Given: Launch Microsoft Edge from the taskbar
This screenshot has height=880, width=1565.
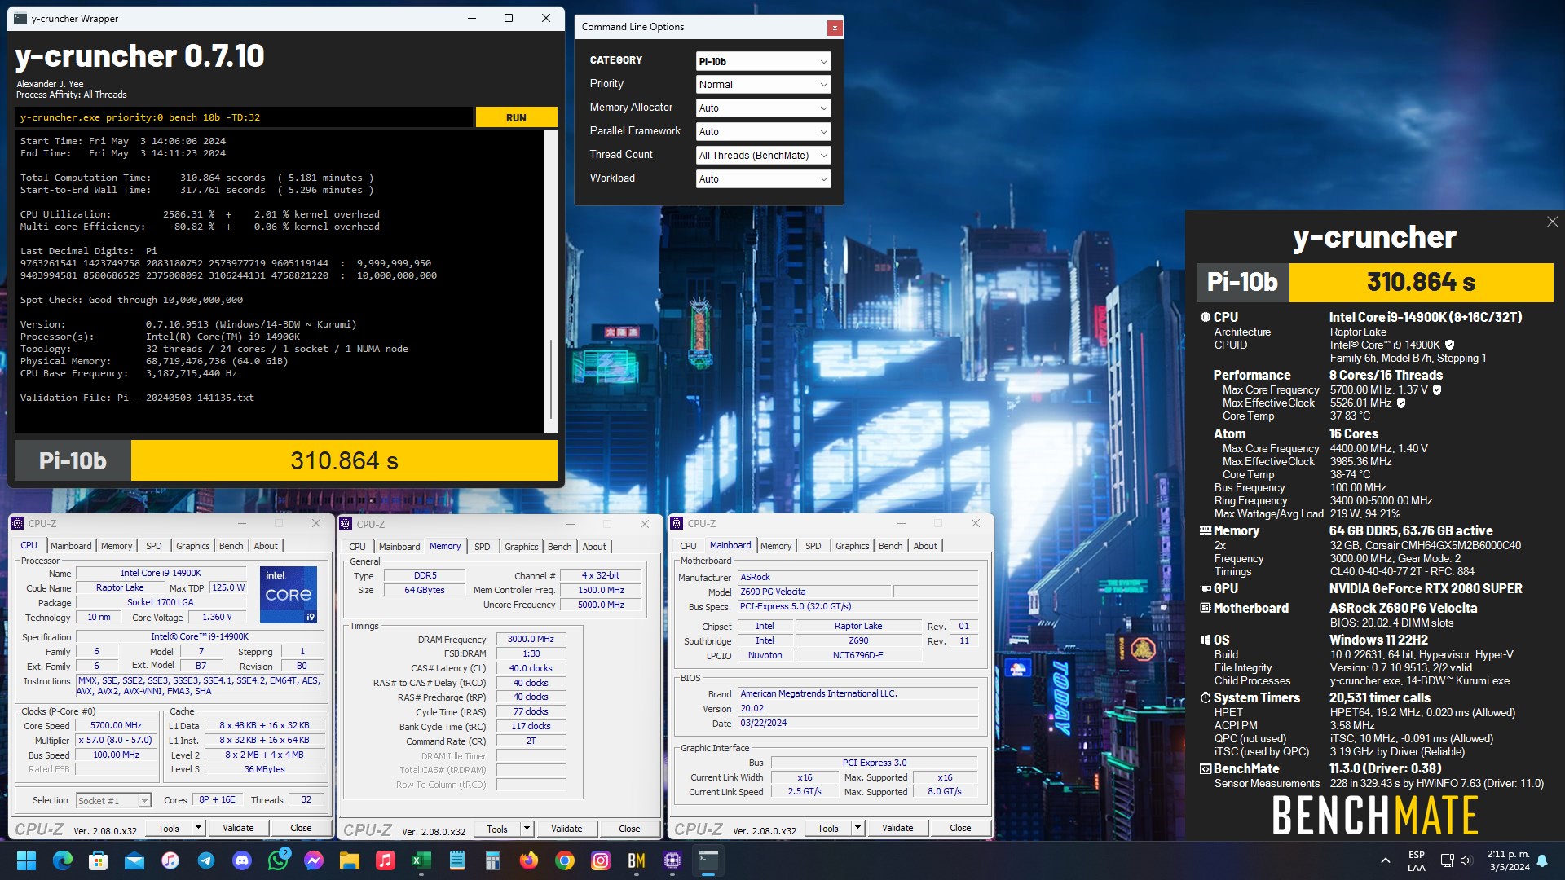Looking at the screenshot, I should click(x=63, y=860).
